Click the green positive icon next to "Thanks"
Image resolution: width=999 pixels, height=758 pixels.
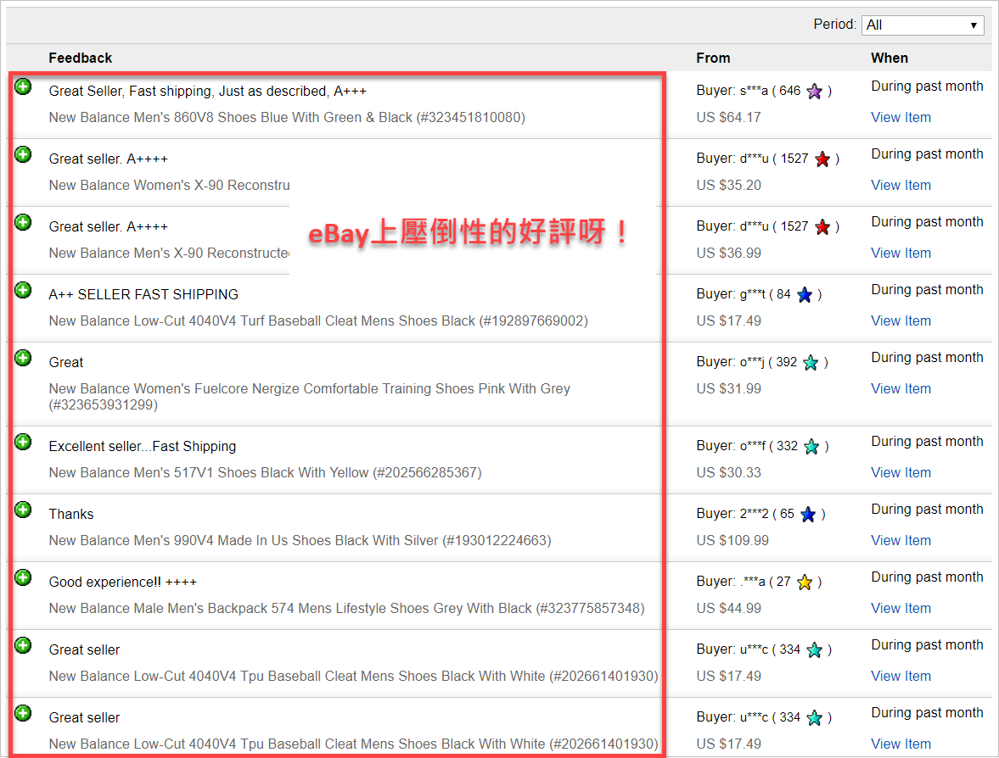(x=24, y=510)
